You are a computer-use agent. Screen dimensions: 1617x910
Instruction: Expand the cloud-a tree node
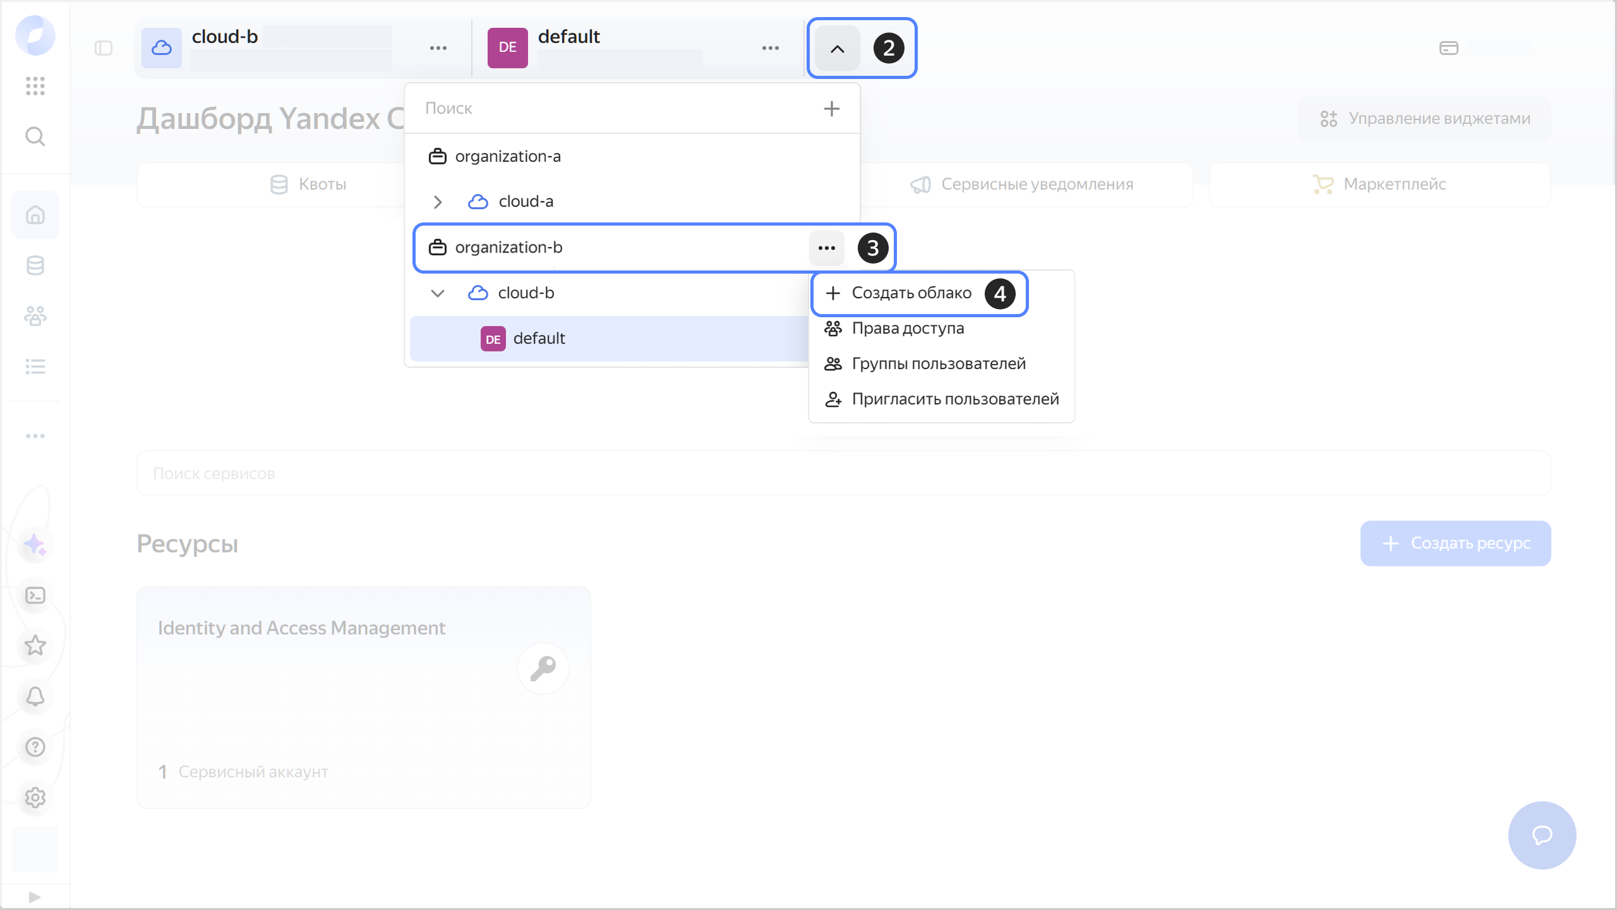(438, 202)
